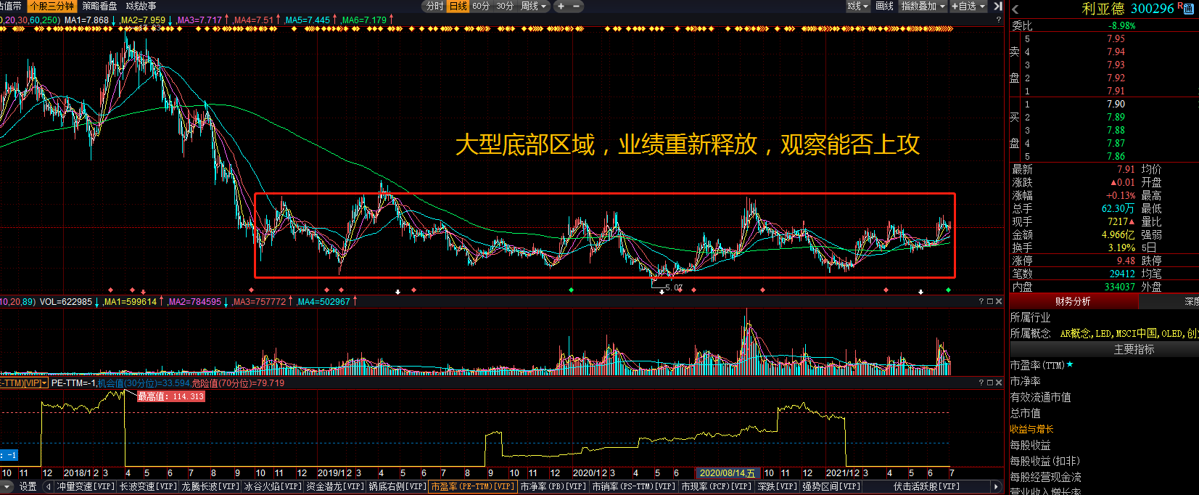Image resolution: width=1199 pixels, height=495 pixels.
Task: Open the K线 chart type dropdown
Action: (858, 6)
